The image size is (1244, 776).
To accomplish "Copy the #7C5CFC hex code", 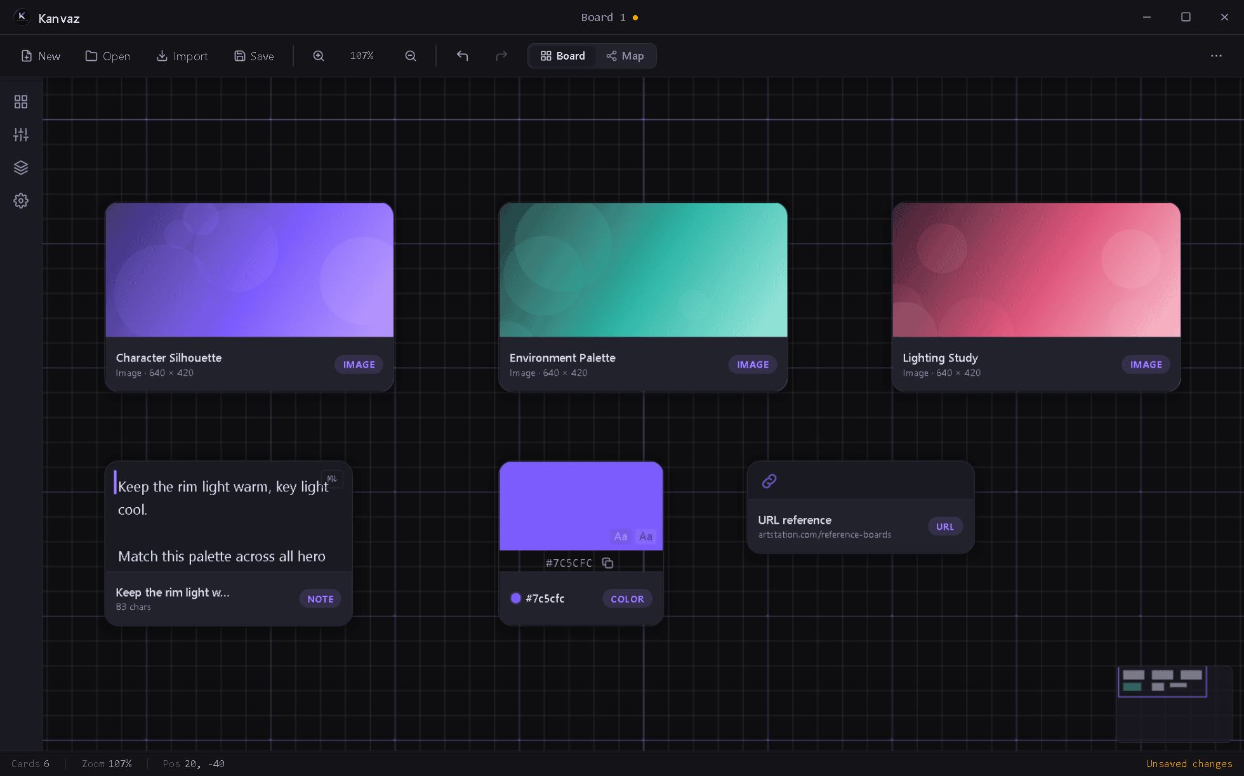I will 607,563.
